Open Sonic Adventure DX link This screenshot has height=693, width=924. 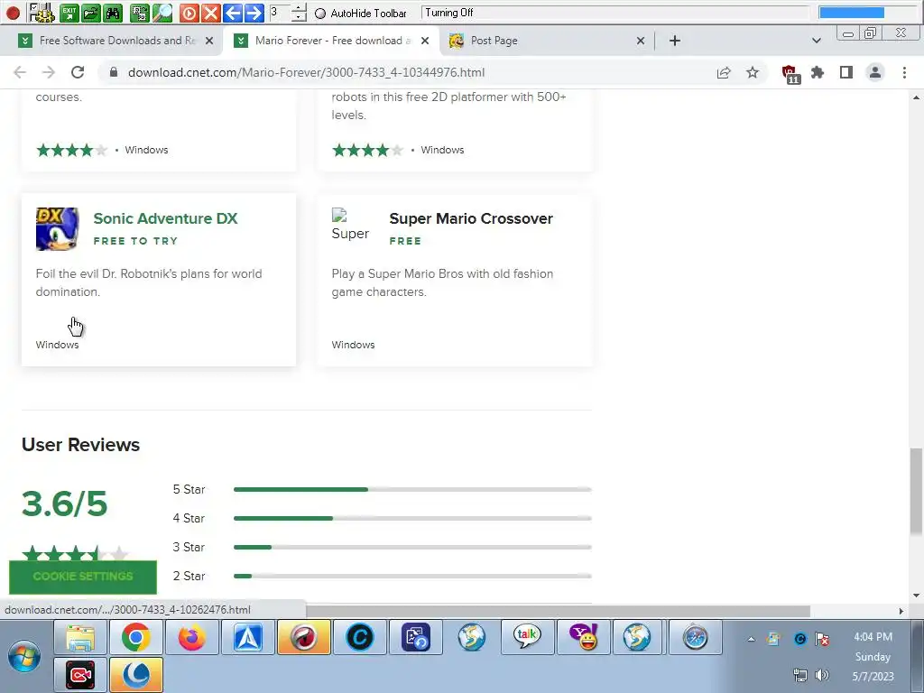[x=166, y=218]
